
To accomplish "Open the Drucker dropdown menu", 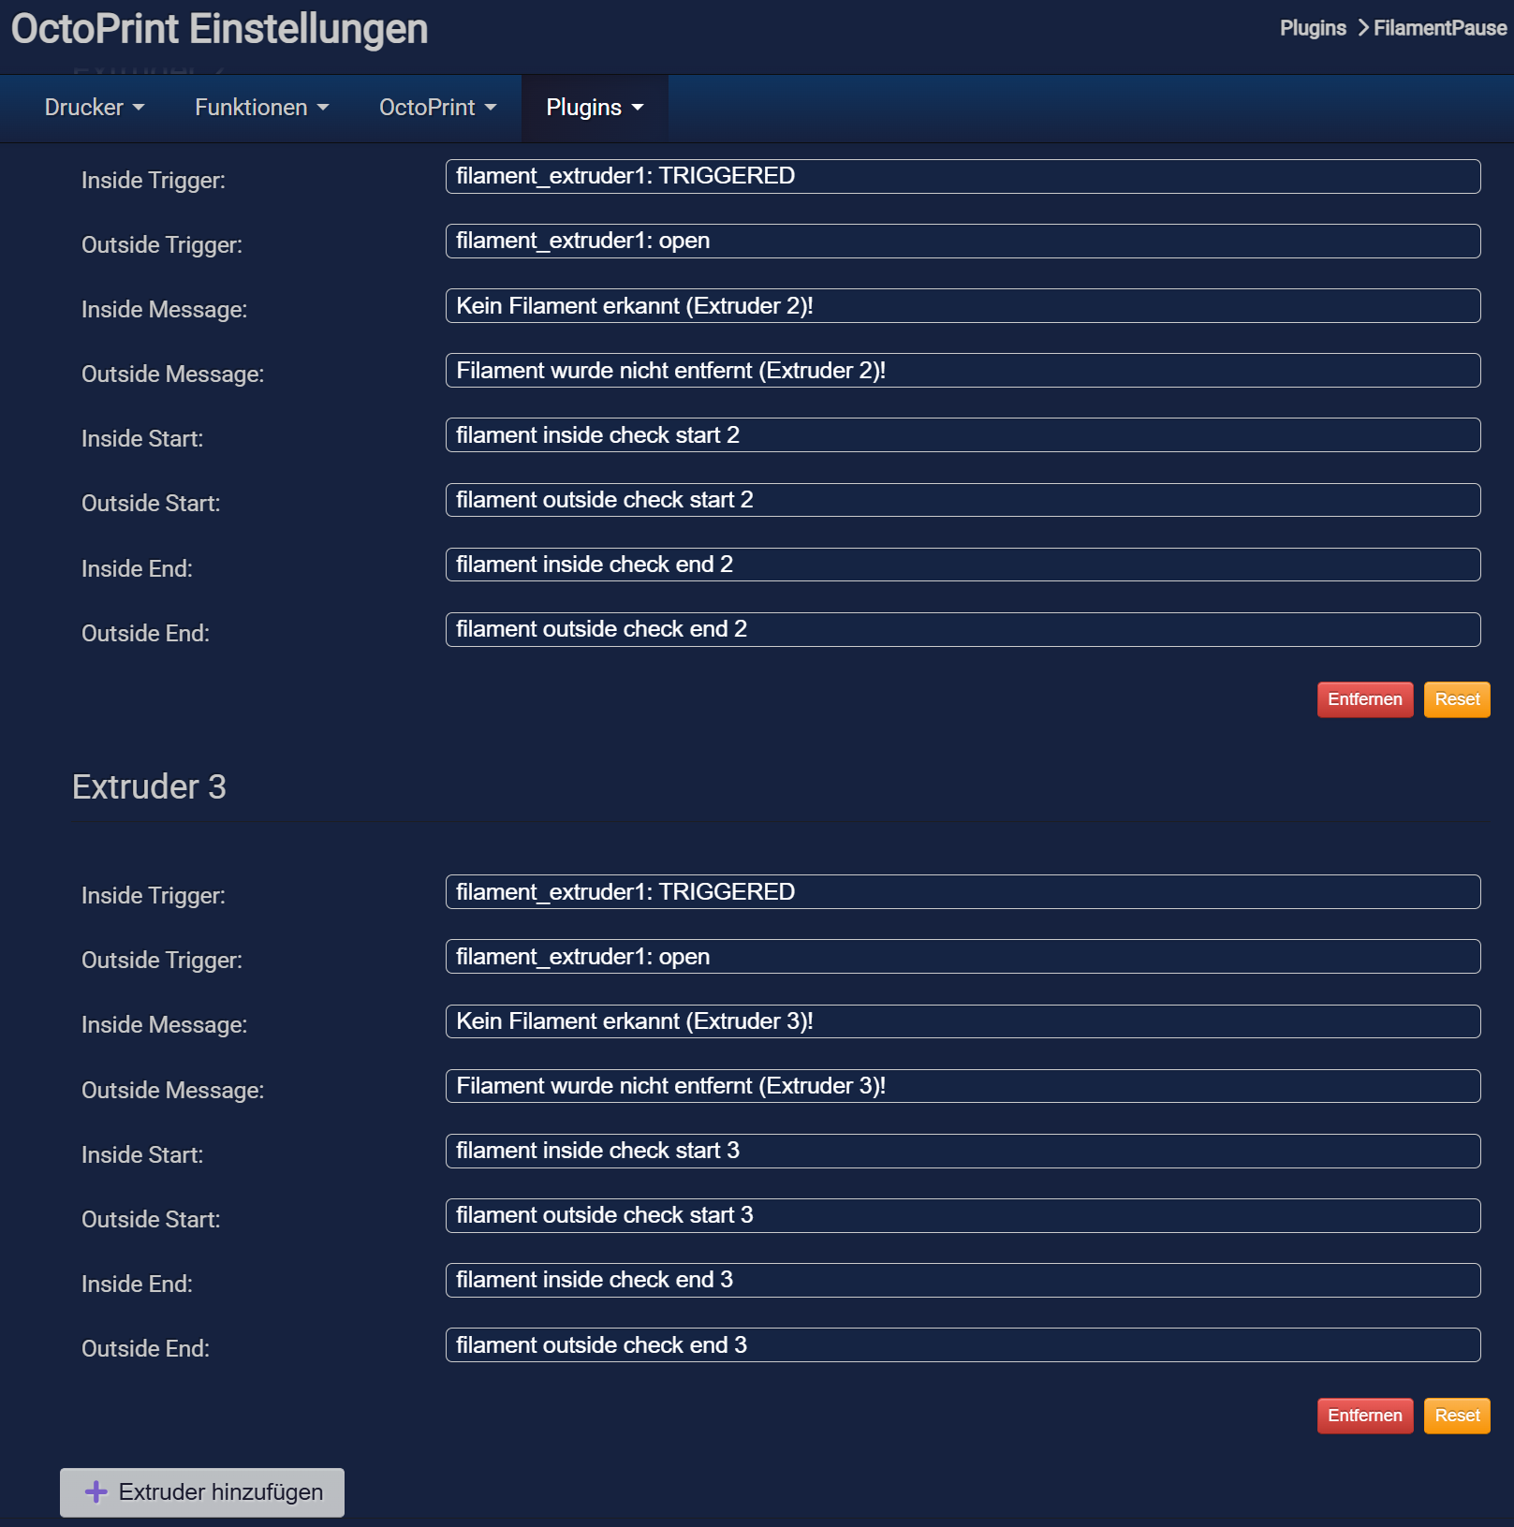I will pos(95,108).
